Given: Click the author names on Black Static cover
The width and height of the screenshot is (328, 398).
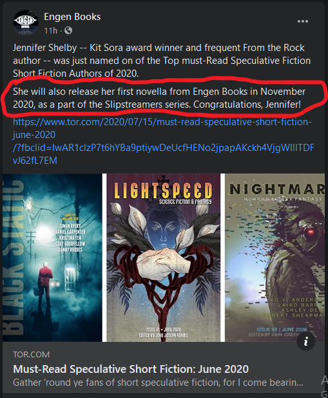Looking at the screenshot, I should coord(70,237).
